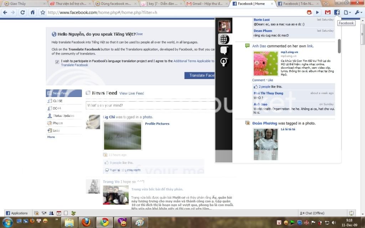The image size is (365, 228).
Task: Switch to the Dùng facebook tab
Action: tap(116, 4)
